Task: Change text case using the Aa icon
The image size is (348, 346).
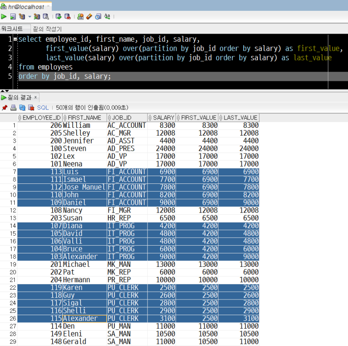Action: pos(107,16)
